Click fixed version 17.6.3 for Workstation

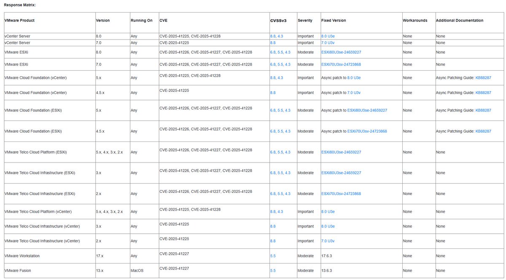pos(328,256)
